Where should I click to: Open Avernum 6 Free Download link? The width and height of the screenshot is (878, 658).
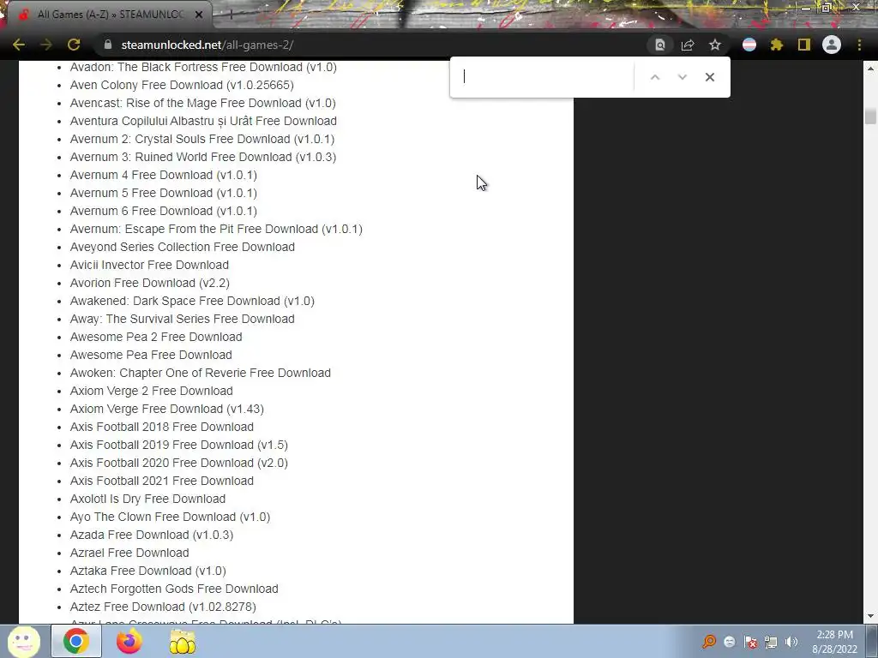[x=164, y=211]
